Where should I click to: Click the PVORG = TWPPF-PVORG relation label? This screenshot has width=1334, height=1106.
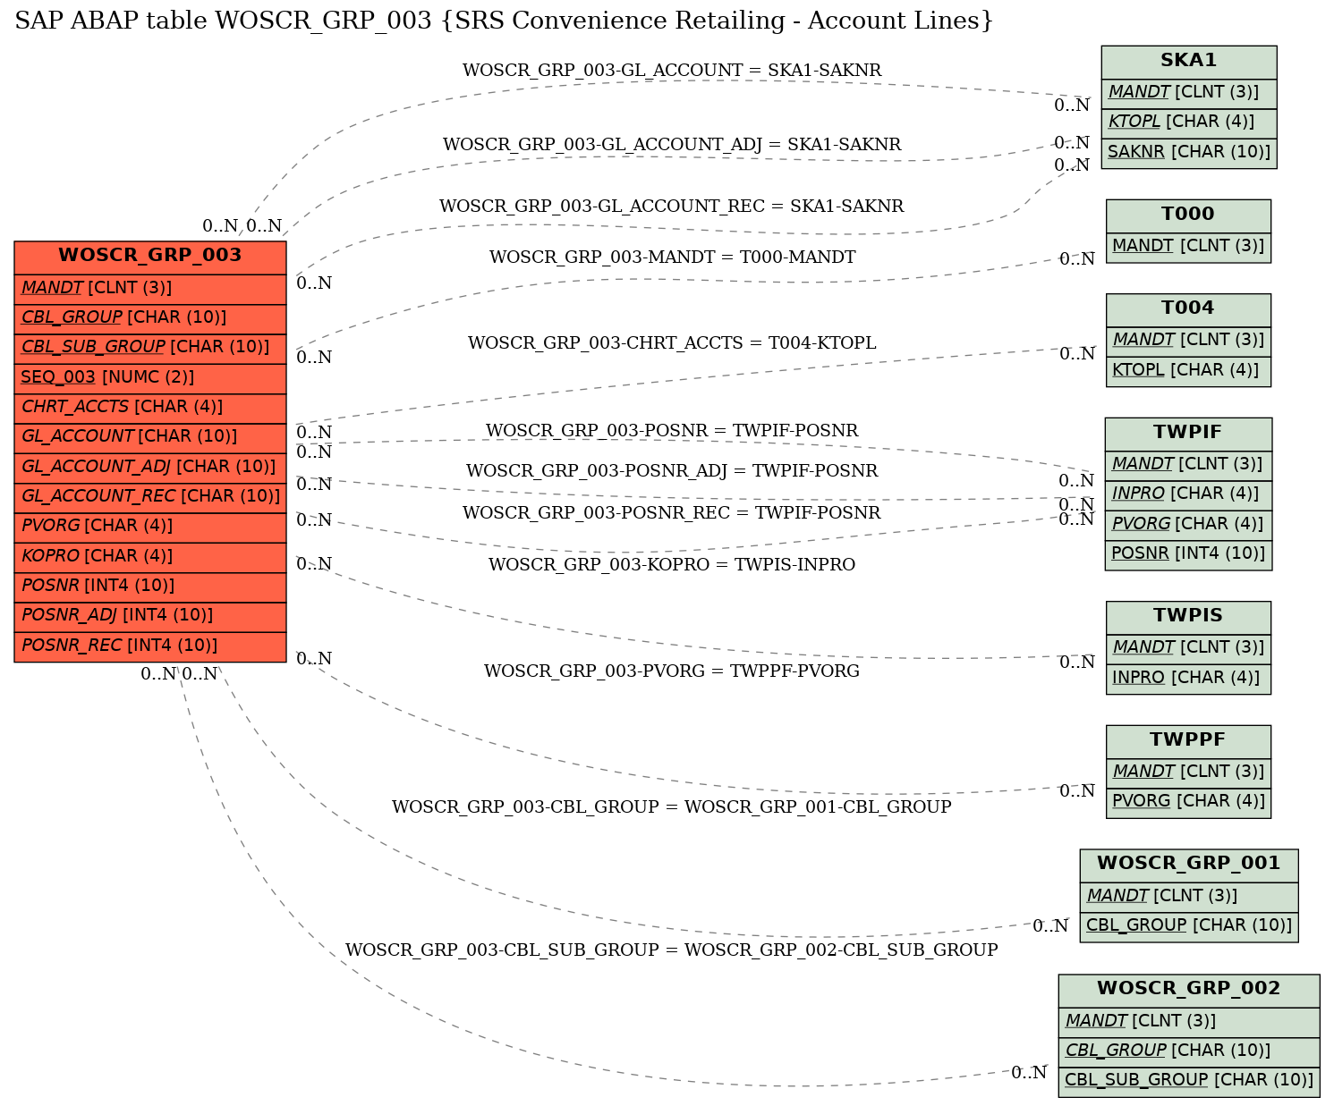672,671
